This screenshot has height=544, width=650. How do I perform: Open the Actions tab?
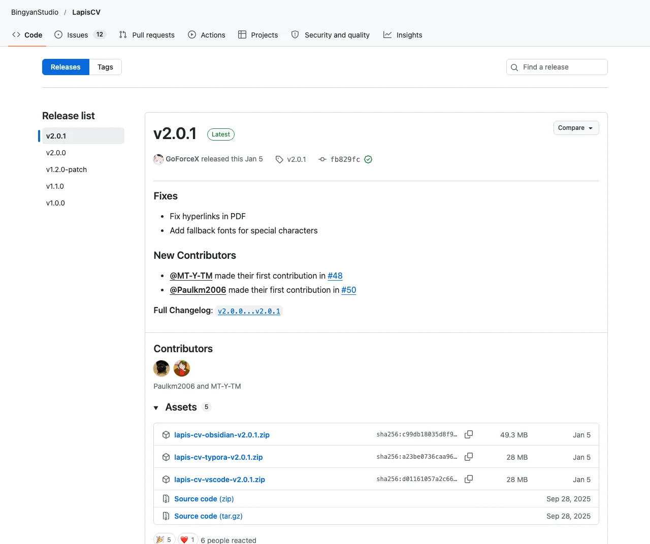coord(207,35)
